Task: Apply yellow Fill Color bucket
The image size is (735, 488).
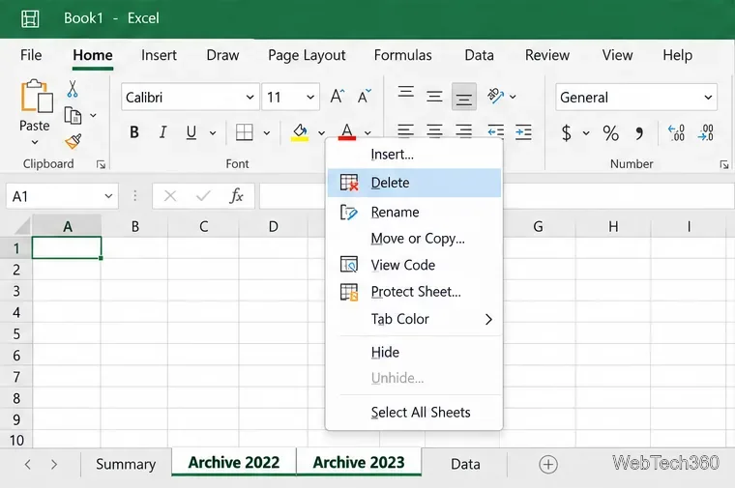Action: click(300, 132)
